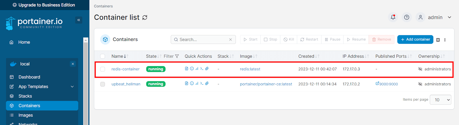
Task: Open Stacks from the sidebar
Action: coord(25,96)
